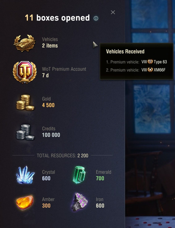The width and height of the screenshot is (175, 228).
Task: Select XM66F premium vehicle entry
Action: coord(136,70)
